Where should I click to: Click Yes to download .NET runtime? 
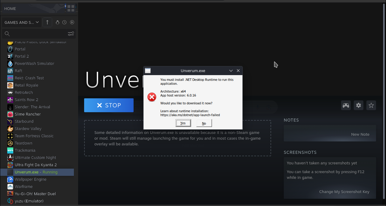point(183,123)
